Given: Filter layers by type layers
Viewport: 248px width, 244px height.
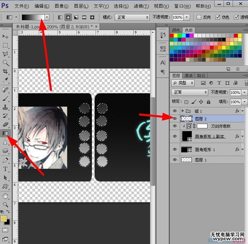Looking at the screenshot, I should tap(219, 83).
